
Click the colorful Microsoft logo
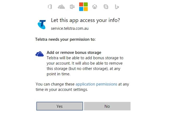(83, 7)
